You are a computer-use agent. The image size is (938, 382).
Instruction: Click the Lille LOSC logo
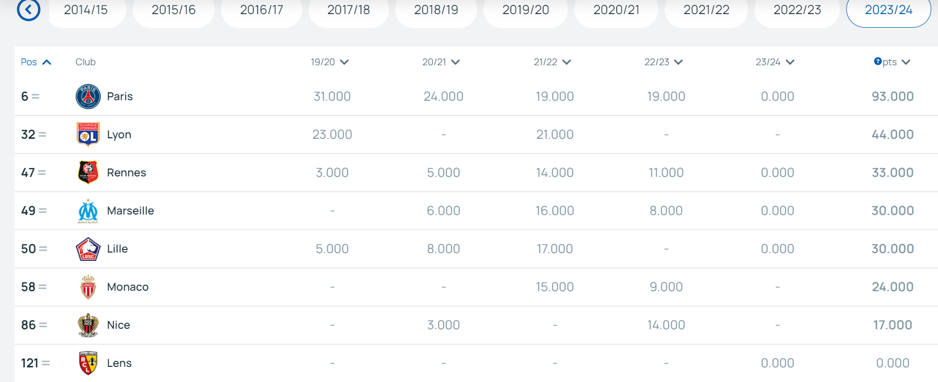88,249
